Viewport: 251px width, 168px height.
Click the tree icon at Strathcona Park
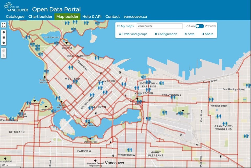(x=183, y=111)
